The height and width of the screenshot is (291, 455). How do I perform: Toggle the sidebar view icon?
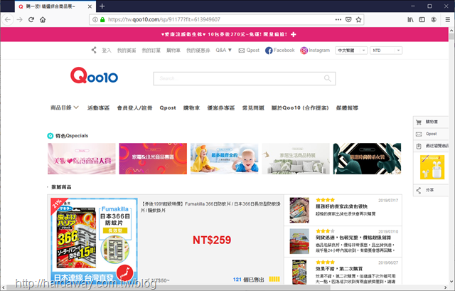(422, 19)
